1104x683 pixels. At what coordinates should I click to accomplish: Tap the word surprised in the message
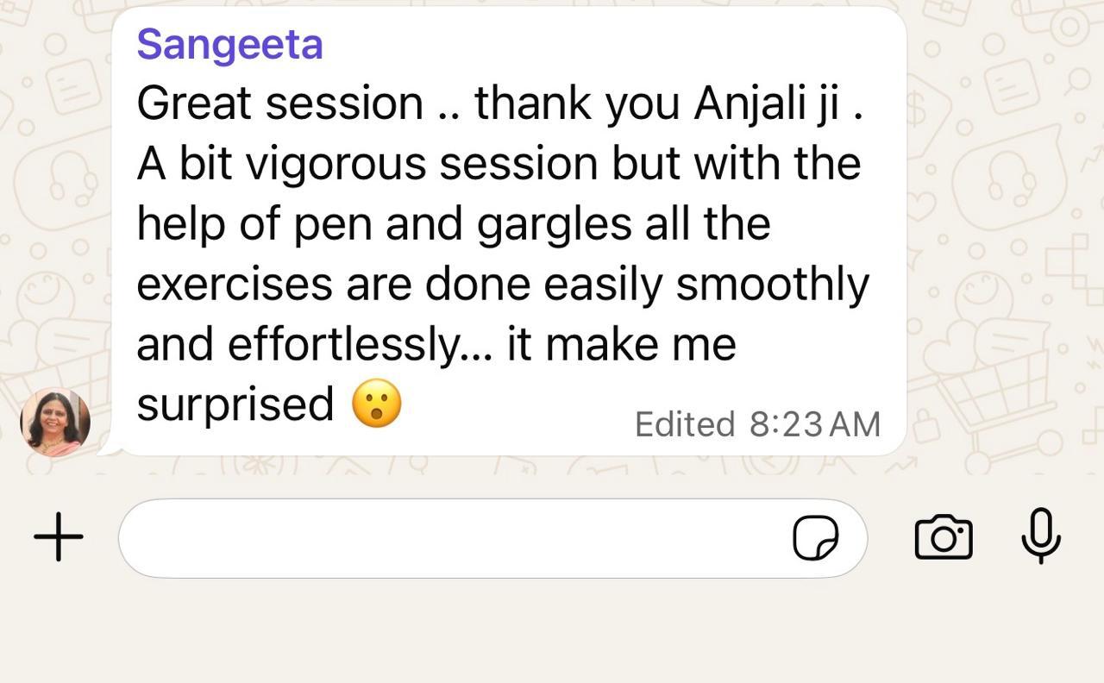tap(235, 404)
